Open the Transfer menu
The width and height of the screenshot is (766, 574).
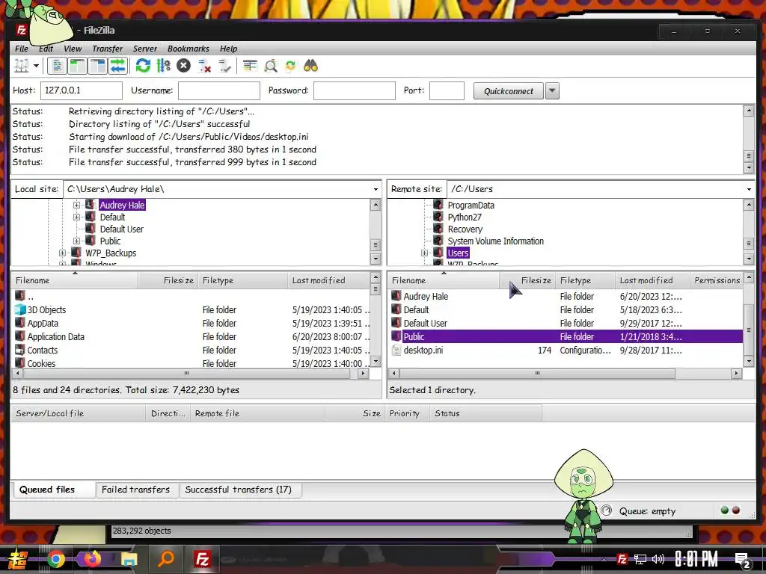(x=108, y=49)
